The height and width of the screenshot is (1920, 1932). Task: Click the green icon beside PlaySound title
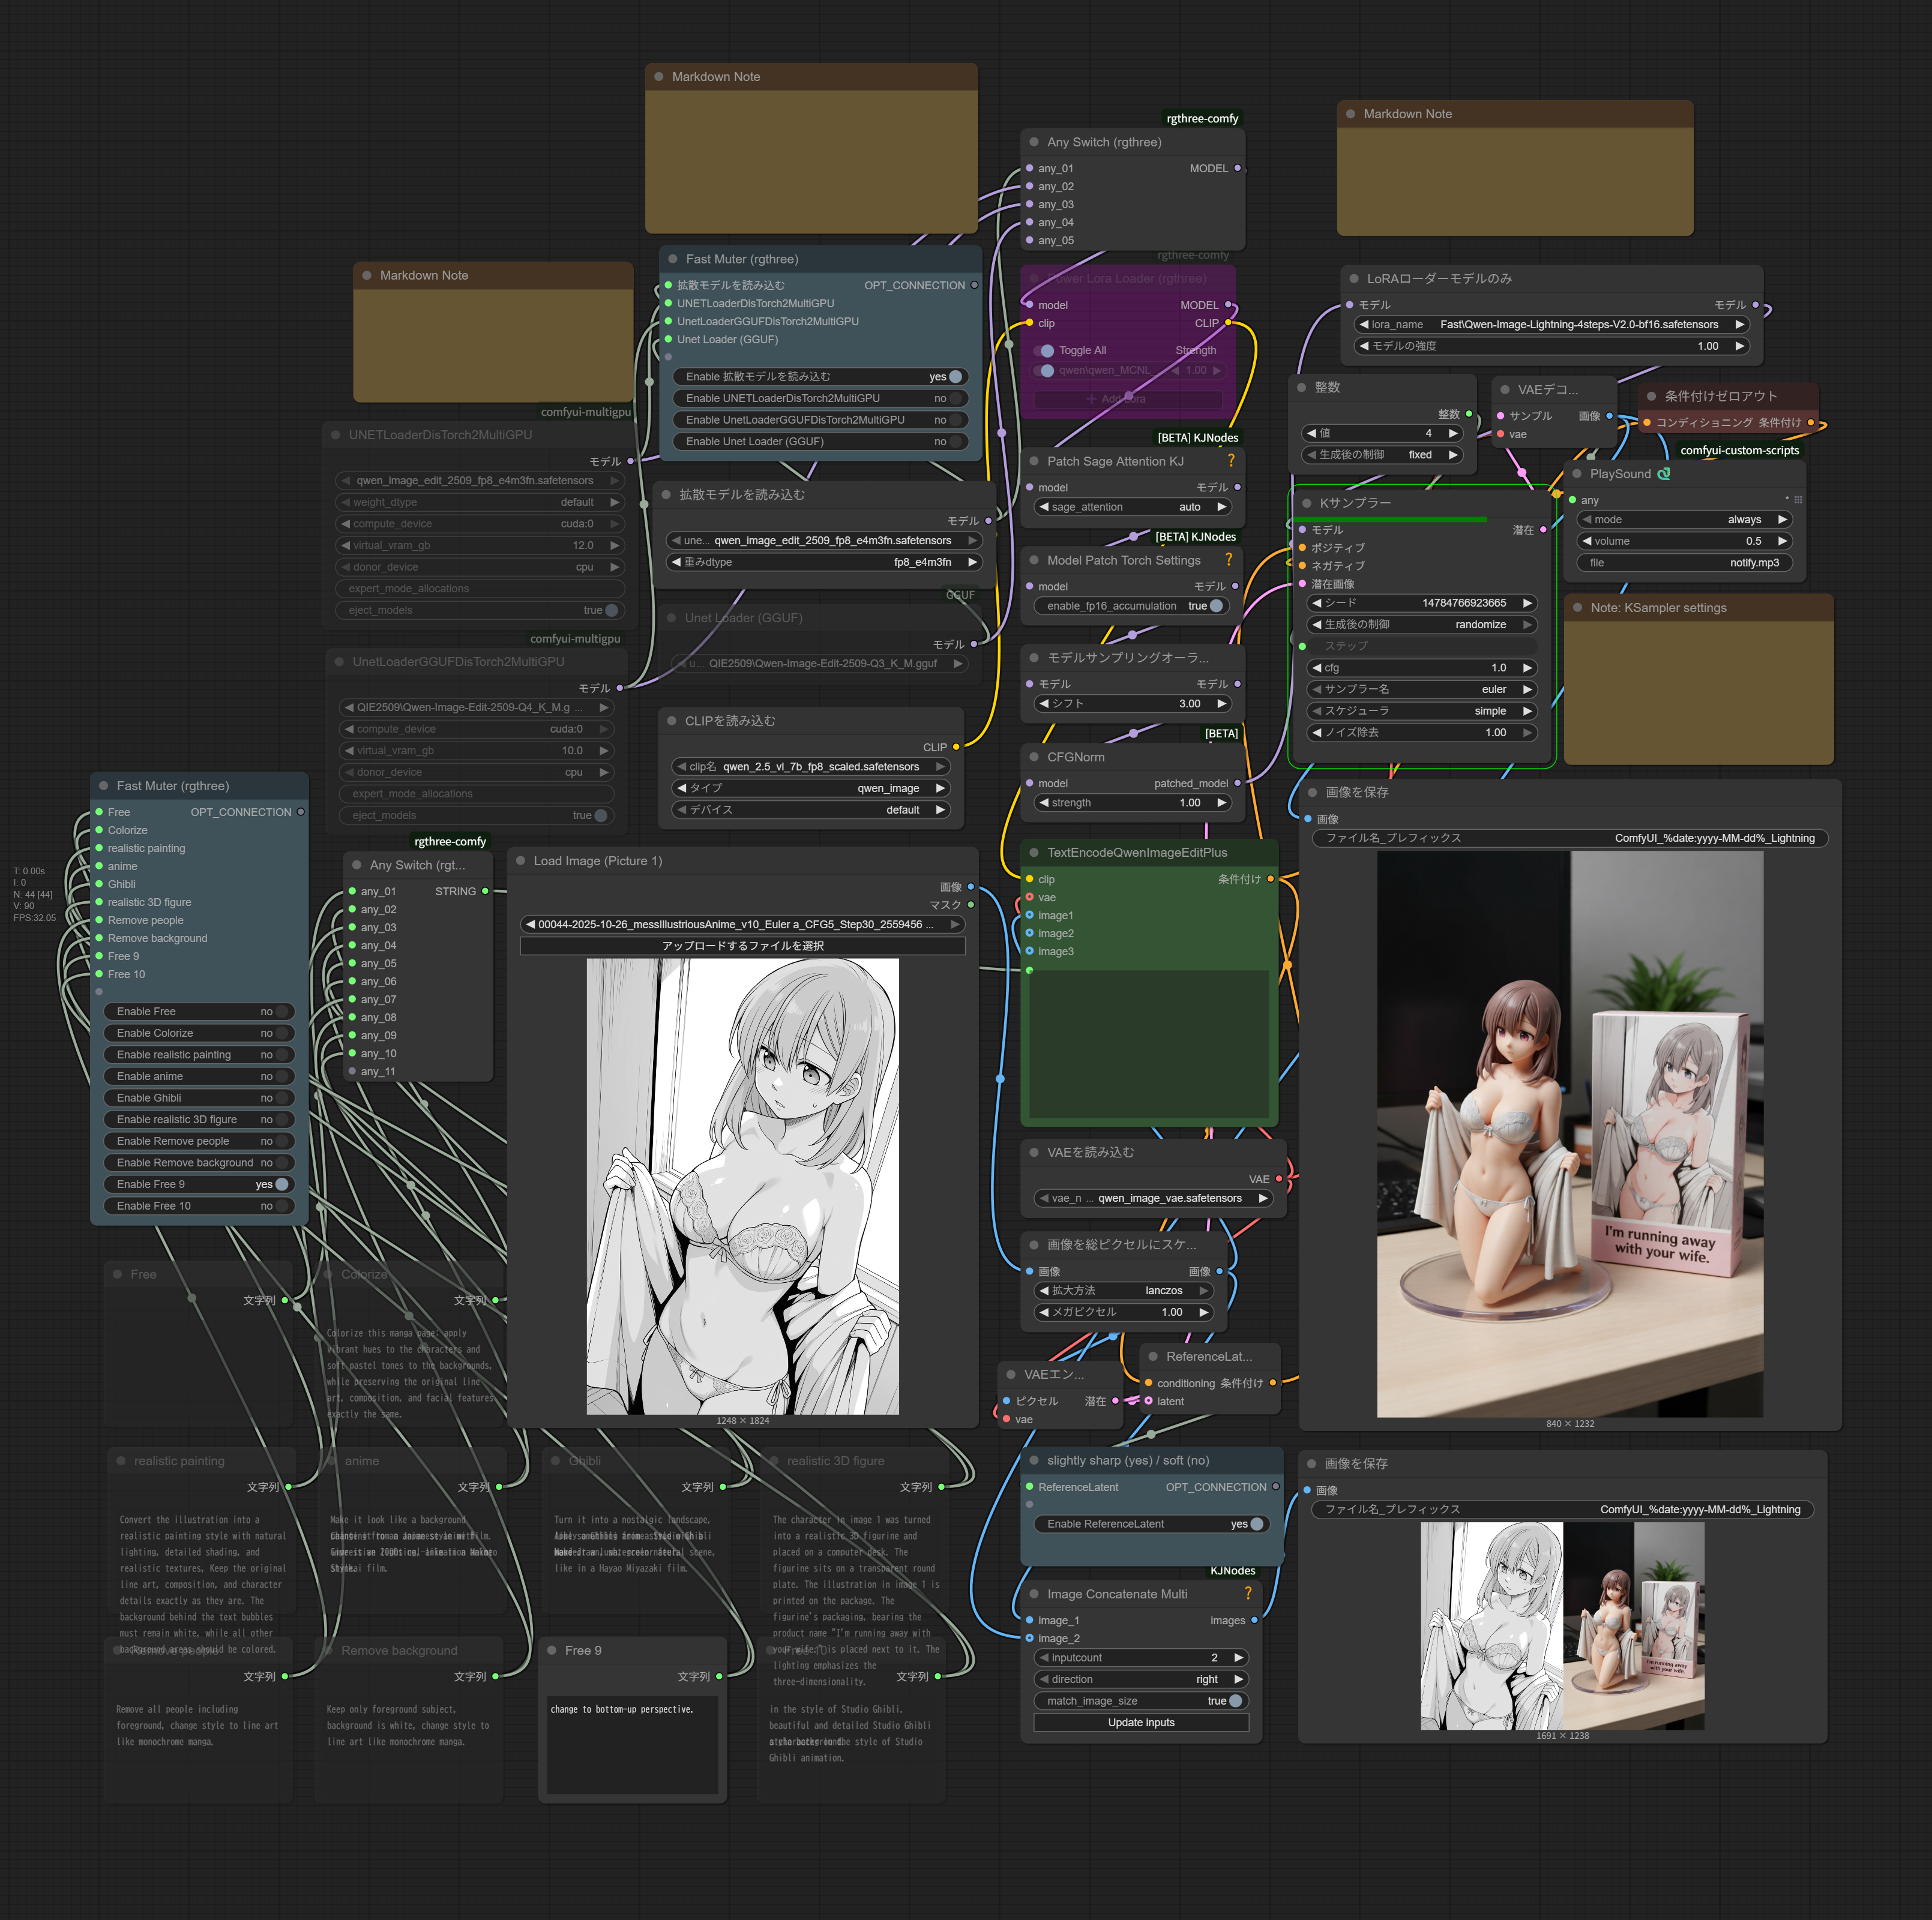(1663, 474)
